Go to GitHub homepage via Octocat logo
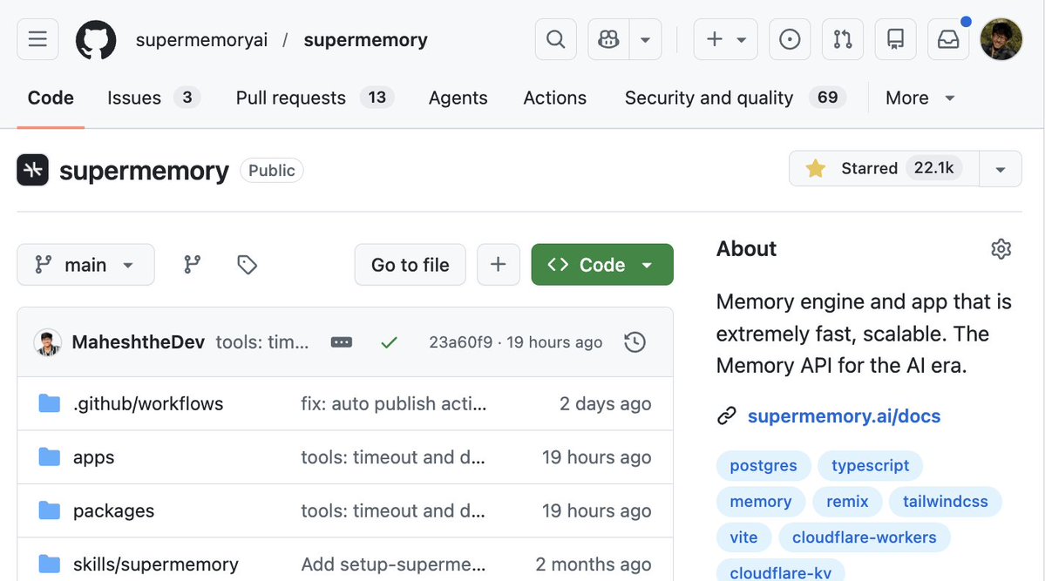Image resolution: width=1045 pixels, height=581 pixels. (x=95, y=39)
